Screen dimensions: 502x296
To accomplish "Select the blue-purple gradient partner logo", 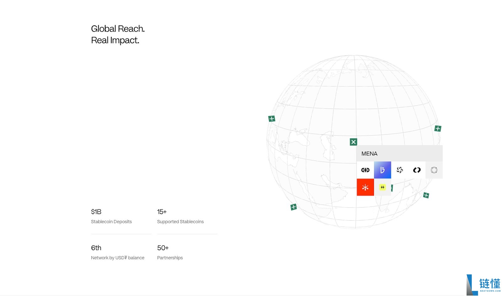I will (382, 170).
